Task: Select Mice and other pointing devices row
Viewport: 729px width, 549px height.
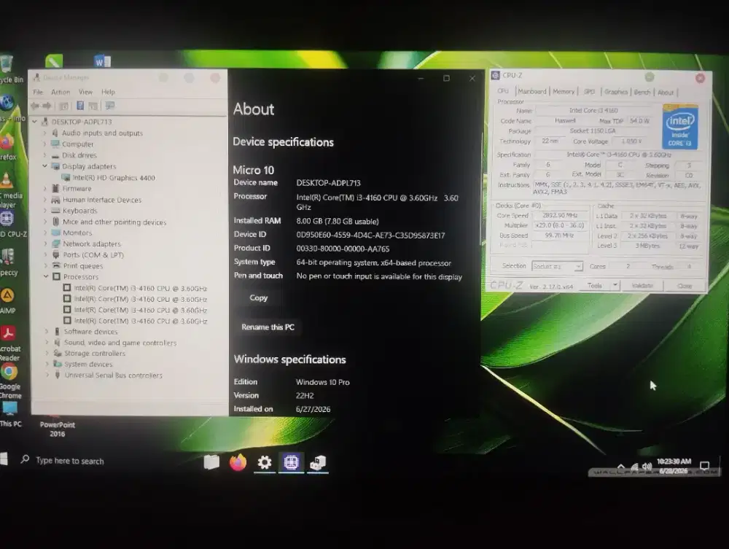Action: (114, 222)
